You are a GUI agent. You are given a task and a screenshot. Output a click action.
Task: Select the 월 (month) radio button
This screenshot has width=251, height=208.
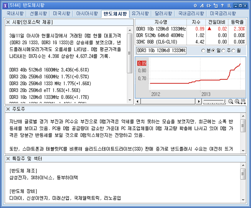point(234,51)
